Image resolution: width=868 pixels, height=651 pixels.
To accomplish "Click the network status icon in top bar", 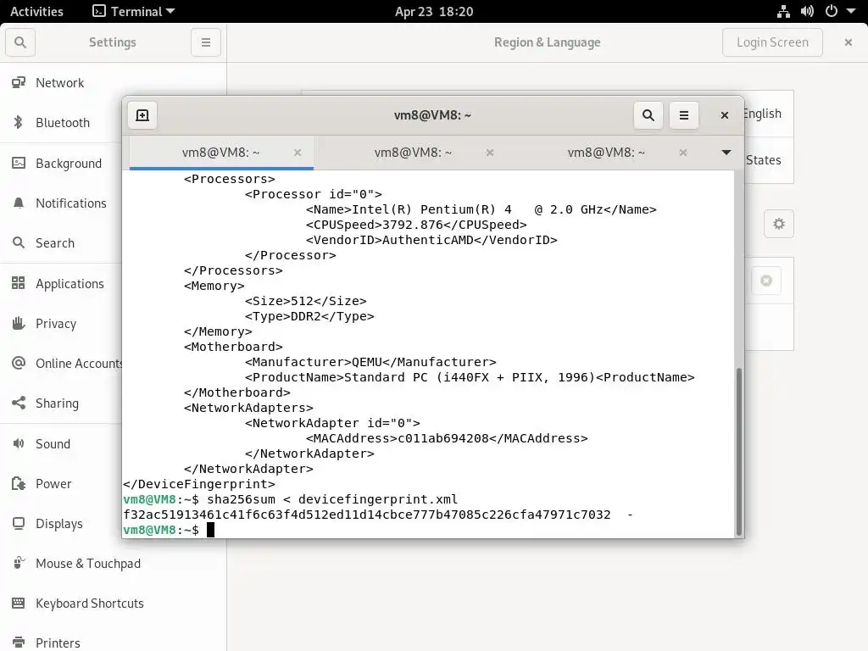I will 783,11.
